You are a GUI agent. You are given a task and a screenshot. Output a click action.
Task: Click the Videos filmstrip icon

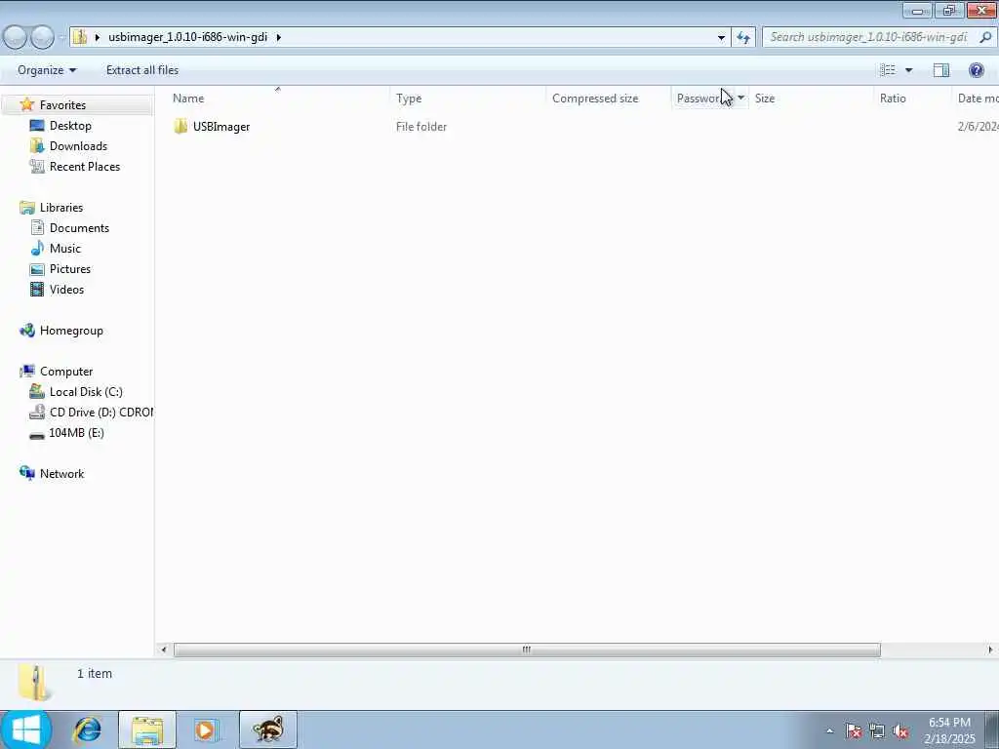[x=37, y=289]
